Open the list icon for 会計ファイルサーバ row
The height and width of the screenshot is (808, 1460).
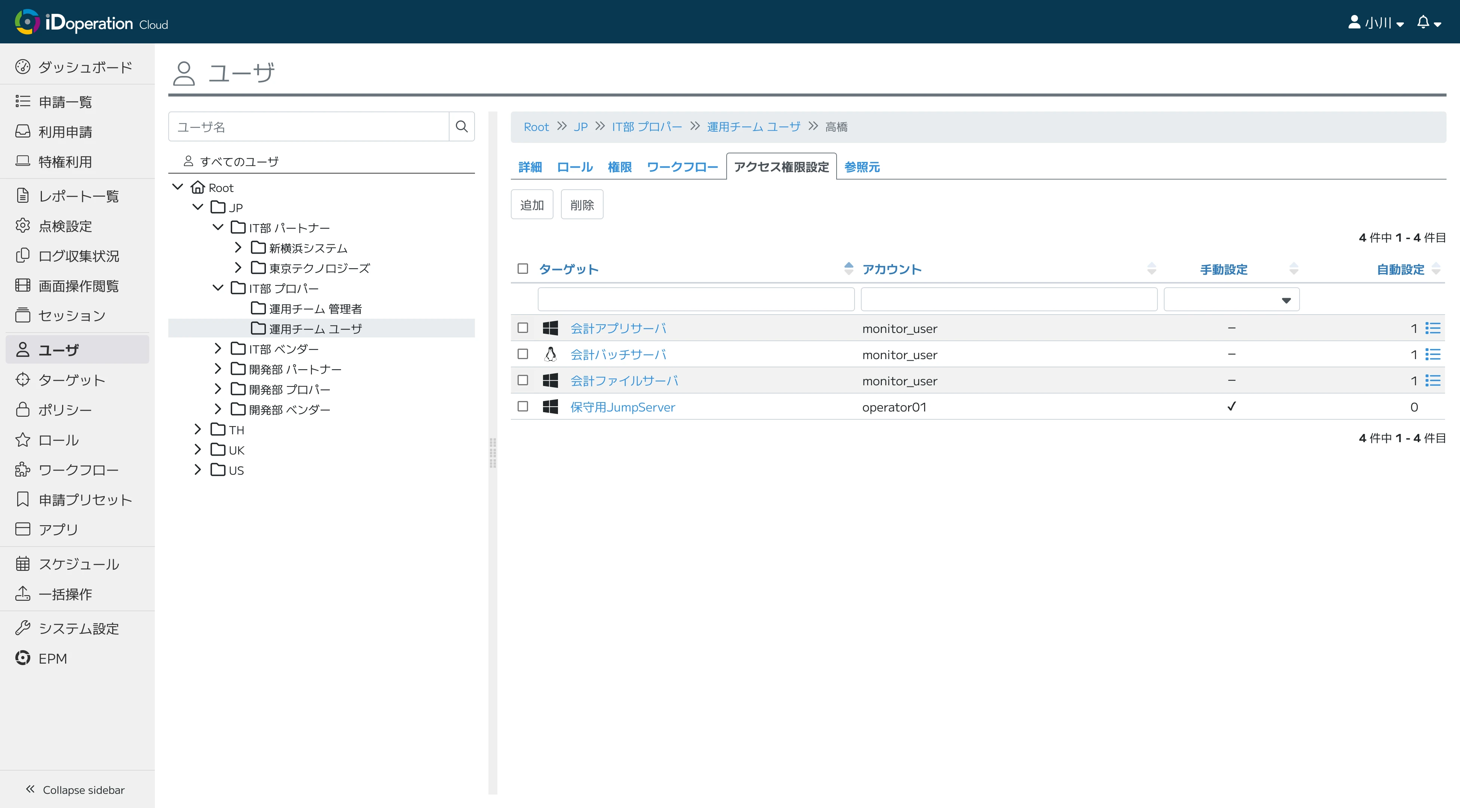tap(1433, 380)
